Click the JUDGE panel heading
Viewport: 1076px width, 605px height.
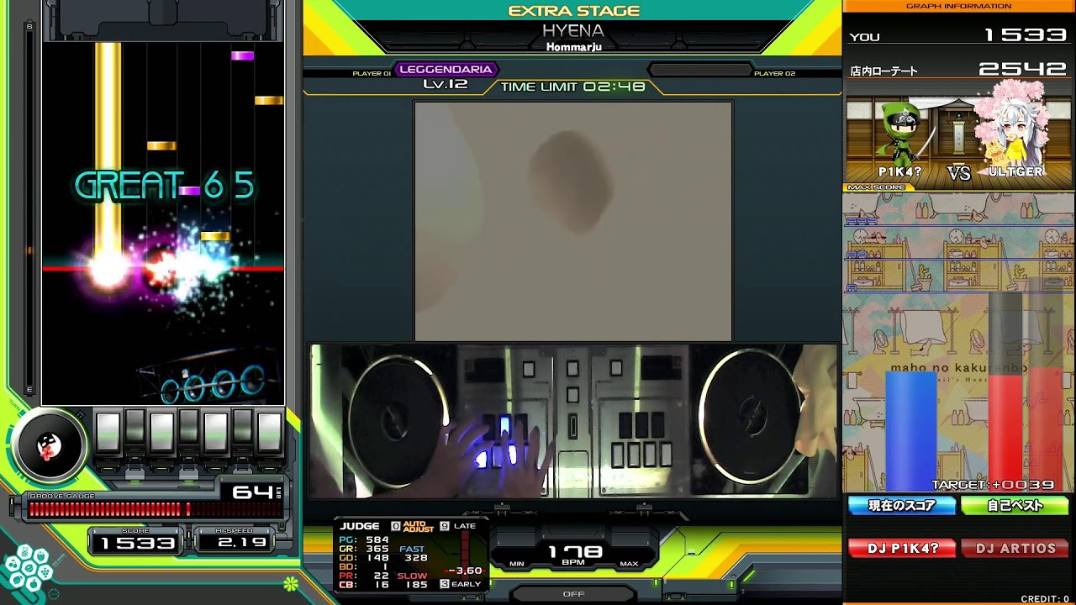click(360, 527)
